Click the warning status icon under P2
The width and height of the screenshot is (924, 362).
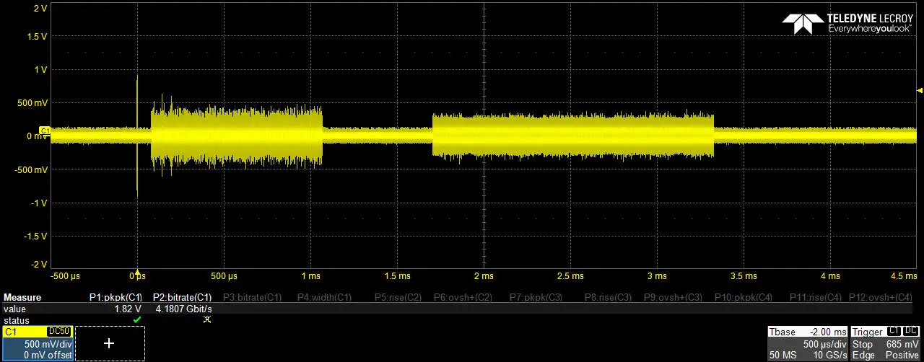point(207,319)
